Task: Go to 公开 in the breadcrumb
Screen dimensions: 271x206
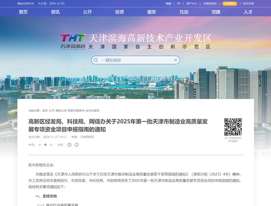Action: pyautogui.click(x=51, y=111)
